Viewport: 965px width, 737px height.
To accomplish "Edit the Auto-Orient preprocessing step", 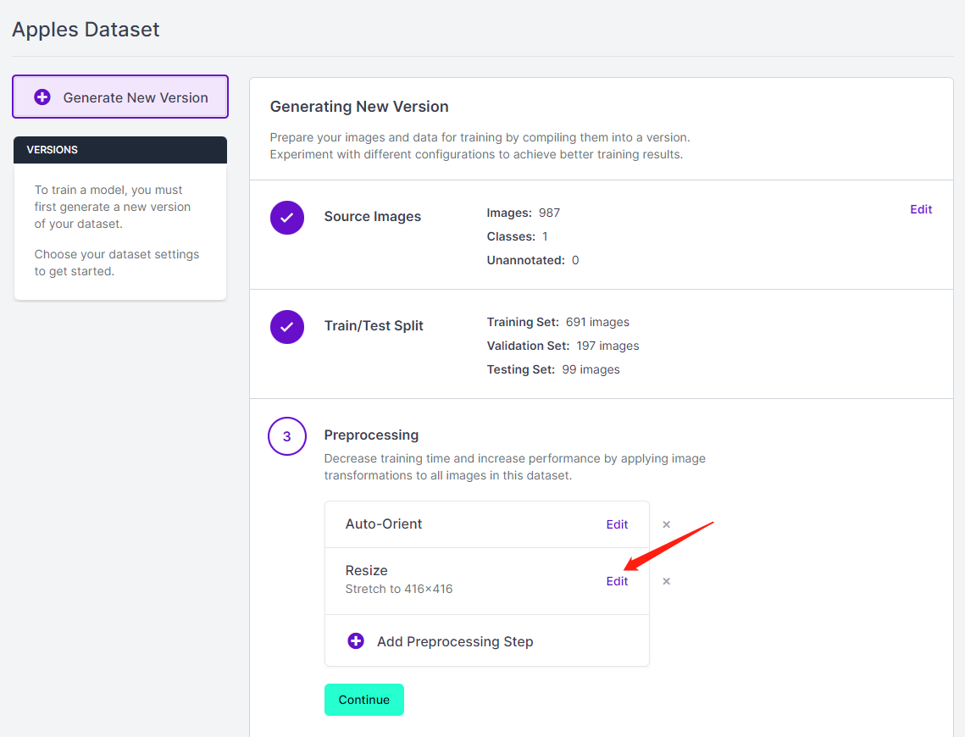I will click(617, 524).
